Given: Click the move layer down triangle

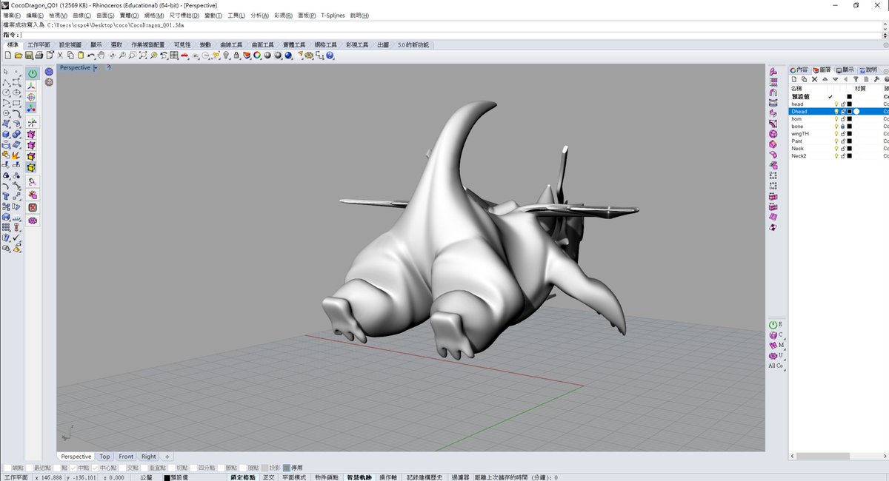Looking at the screenshot, I should pos(836,79).
